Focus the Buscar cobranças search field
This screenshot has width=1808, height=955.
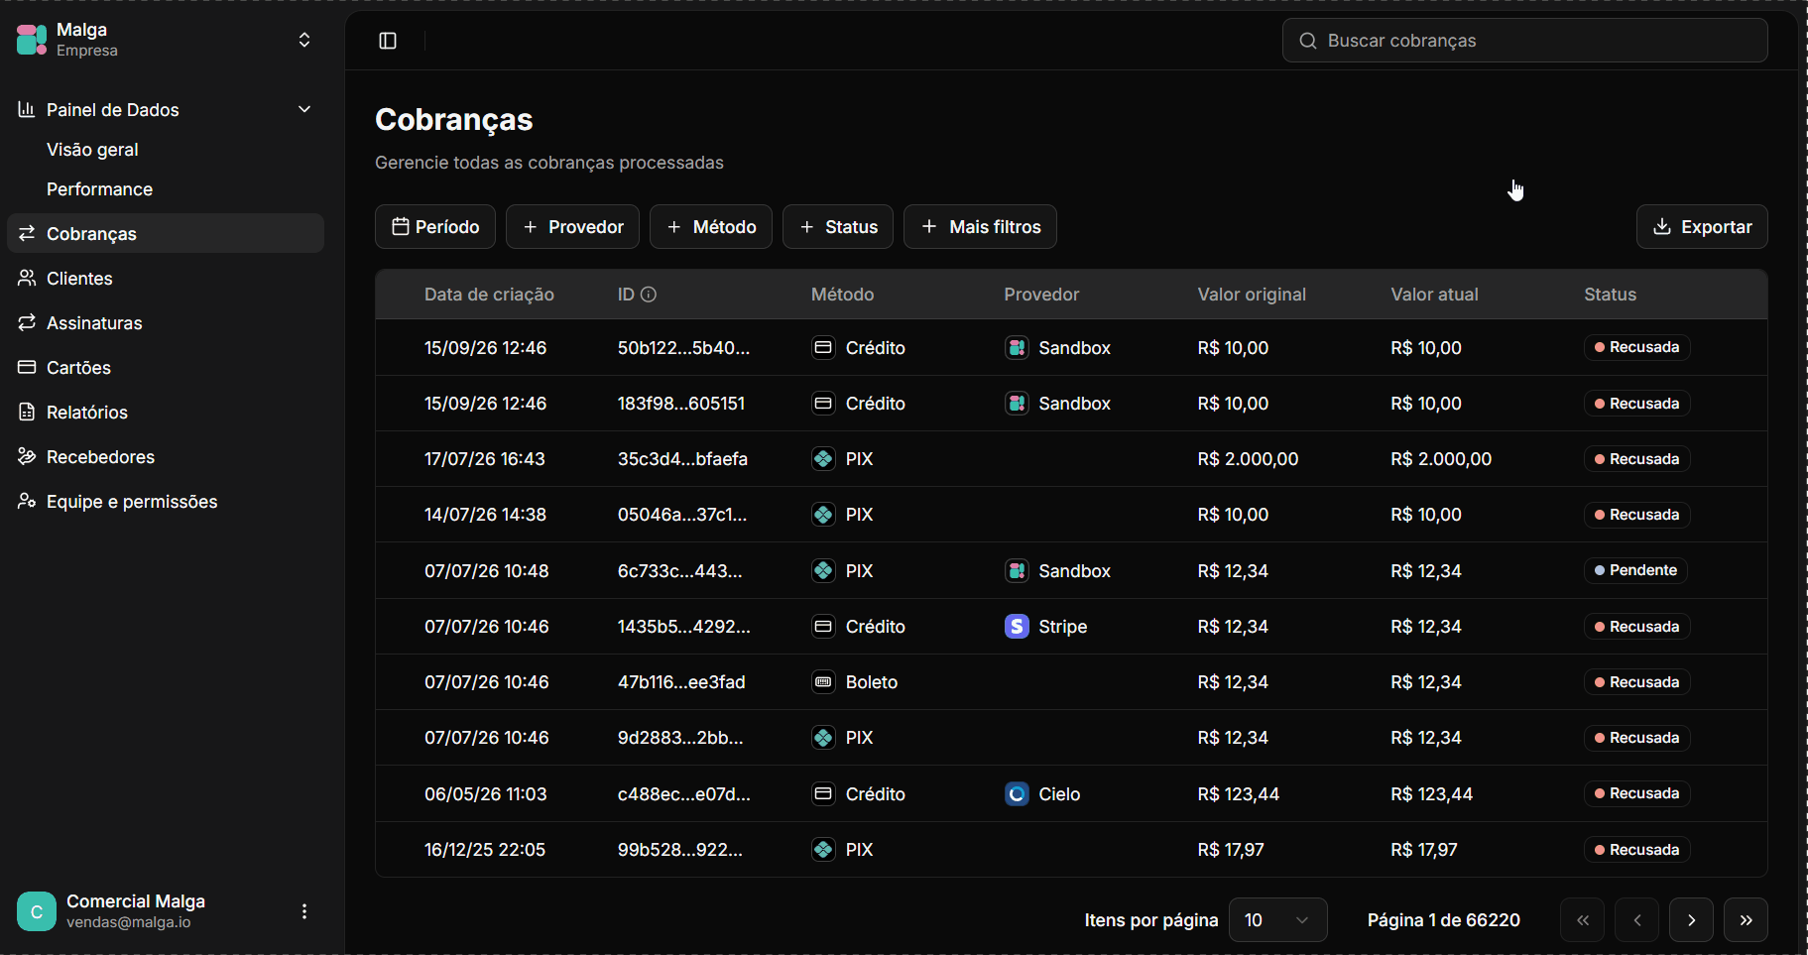1524,41
